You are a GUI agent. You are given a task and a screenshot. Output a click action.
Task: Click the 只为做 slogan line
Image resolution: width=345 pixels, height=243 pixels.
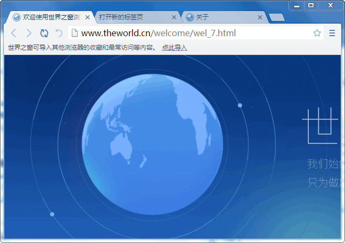324,183
